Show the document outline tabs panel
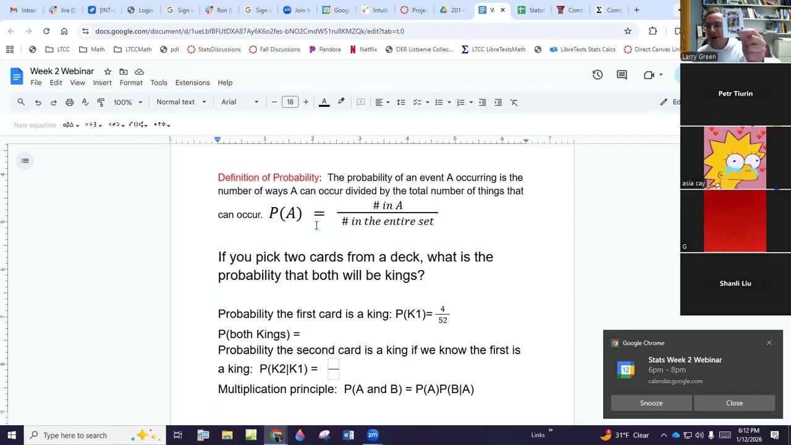The height and width of the screenshot is (445, 791). [25, 161]
